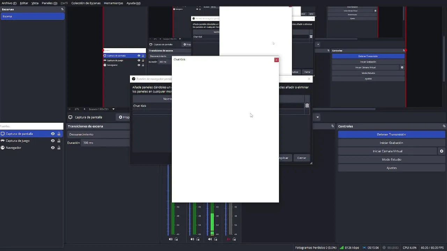Lock the Captura de pantalla source in main list
Screen dimensions: 447x251
tap(59, 134)
